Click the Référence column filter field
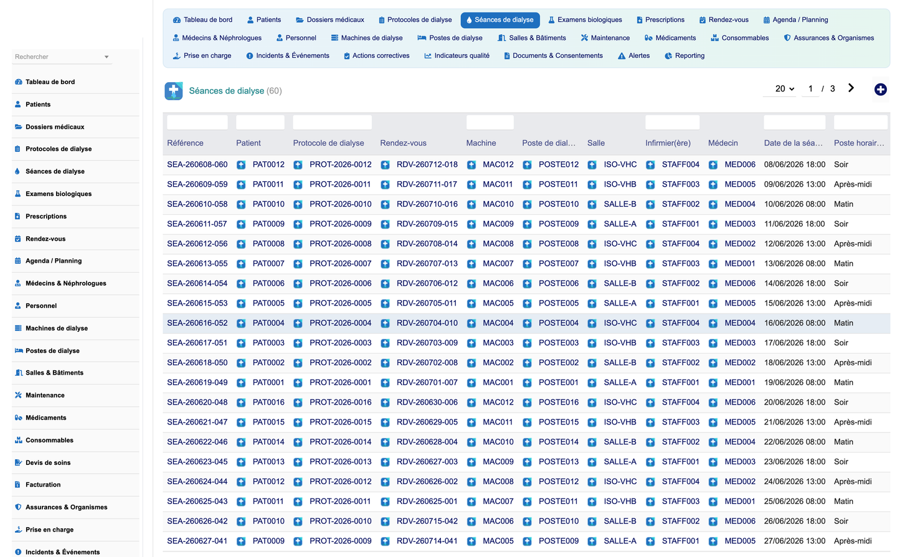Viewport: 900px width, 557px height. (x=197, y=122)
